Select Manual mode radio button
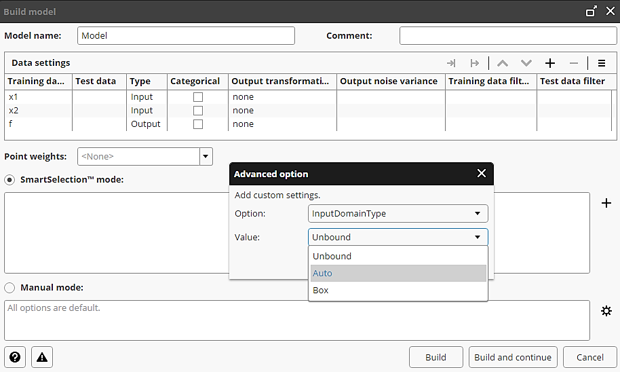 click(9, 288)
